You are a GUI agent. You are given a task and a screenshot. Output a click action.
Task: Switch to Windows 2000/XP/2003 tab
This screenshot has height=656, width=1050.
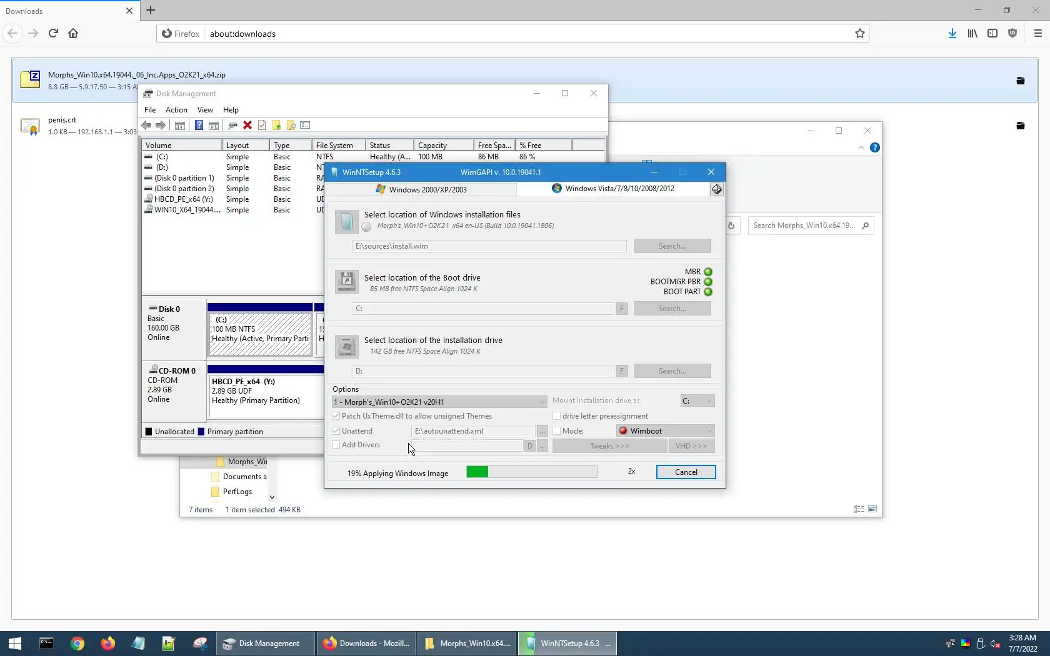click(x=421, y=189)
